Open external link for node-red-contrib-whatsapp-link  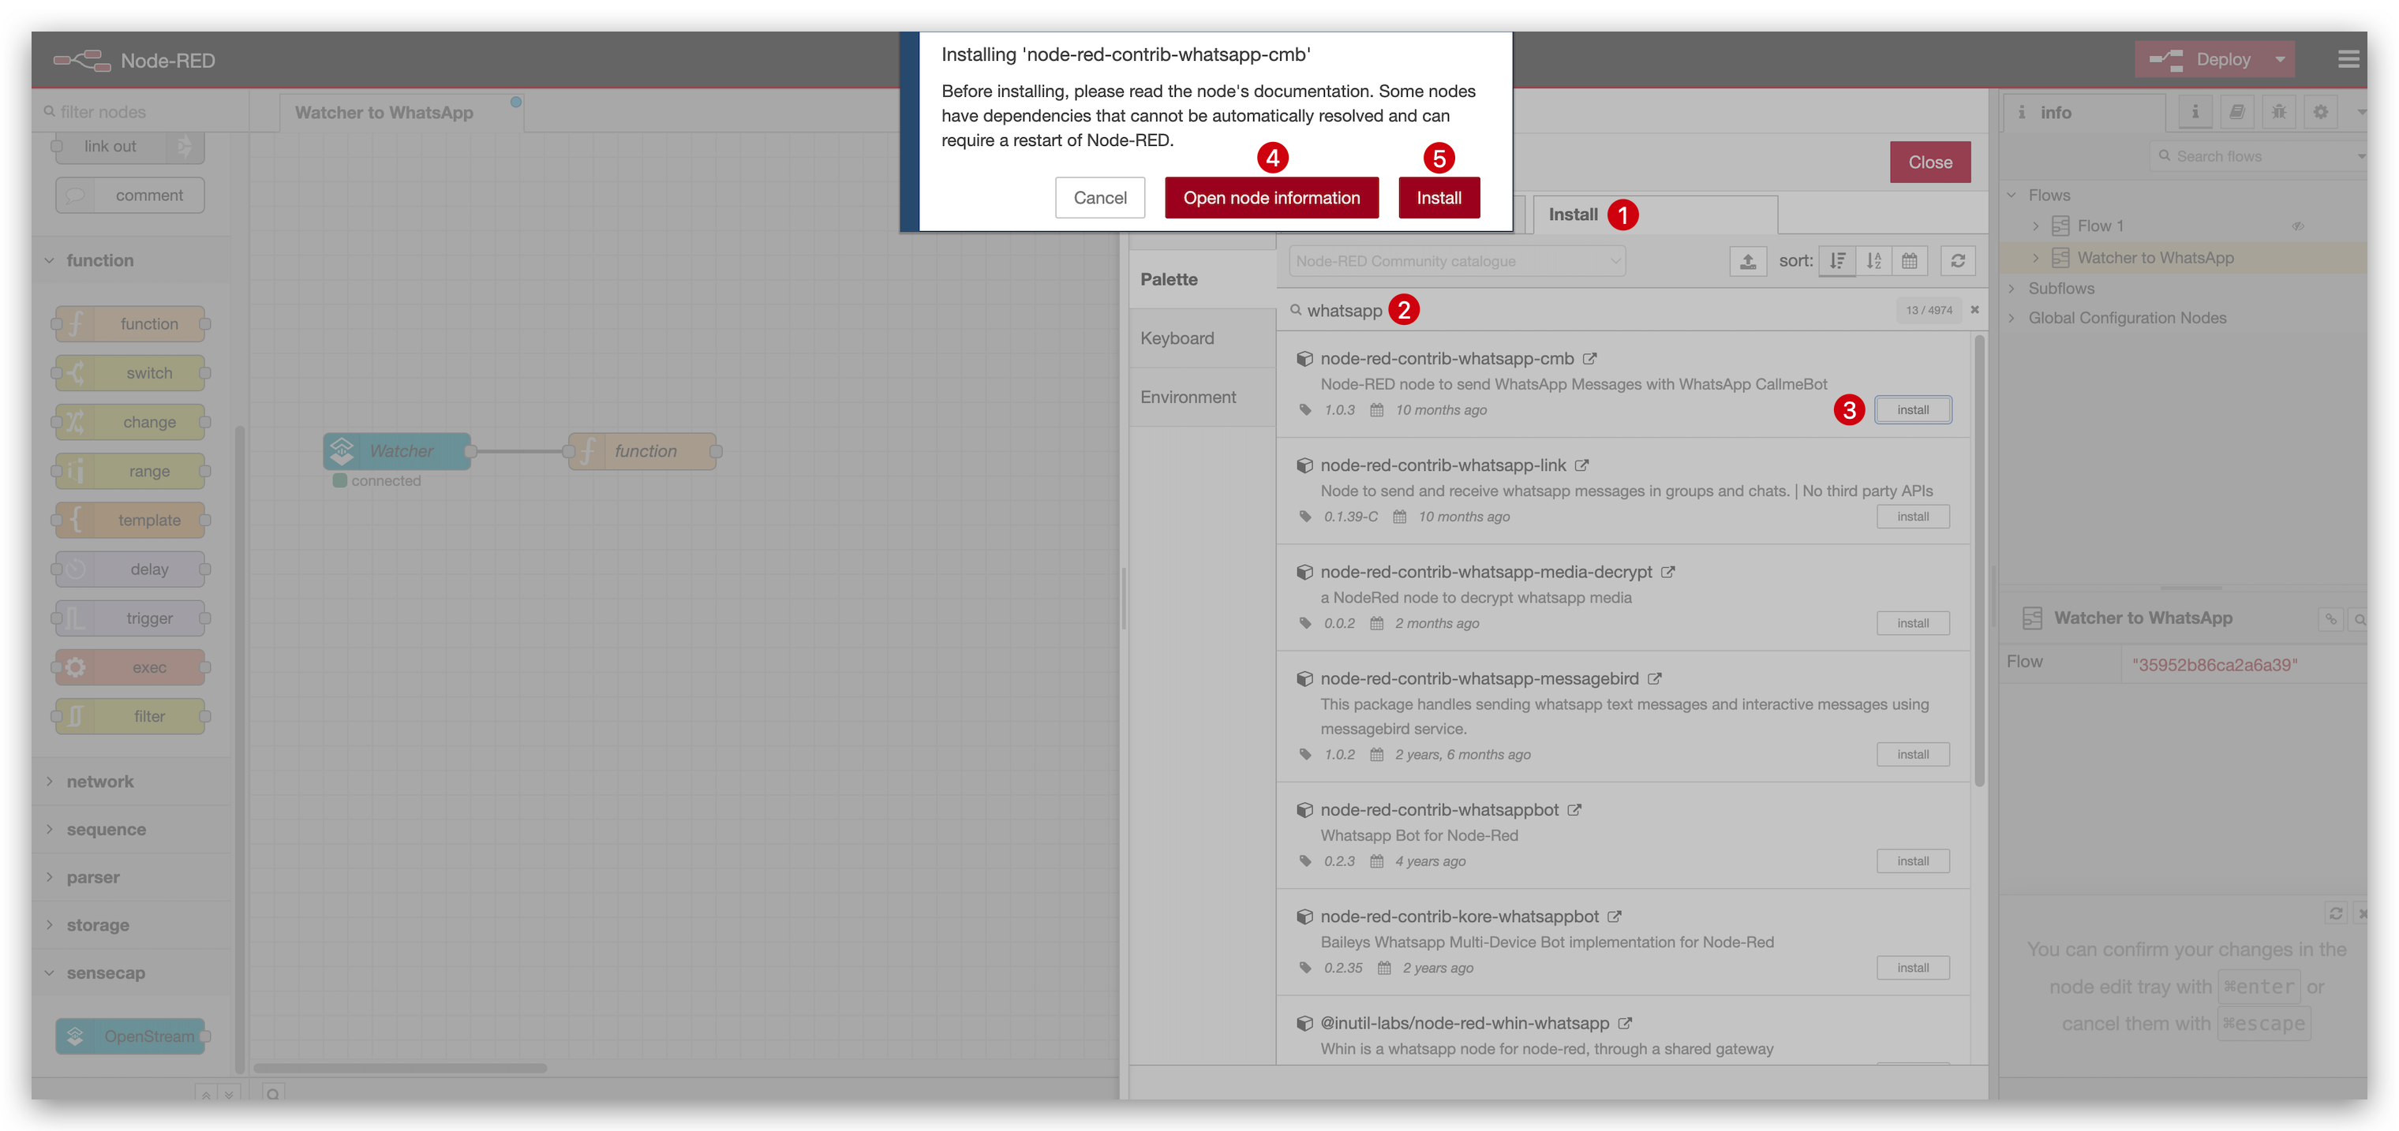tap(1581, 465)
